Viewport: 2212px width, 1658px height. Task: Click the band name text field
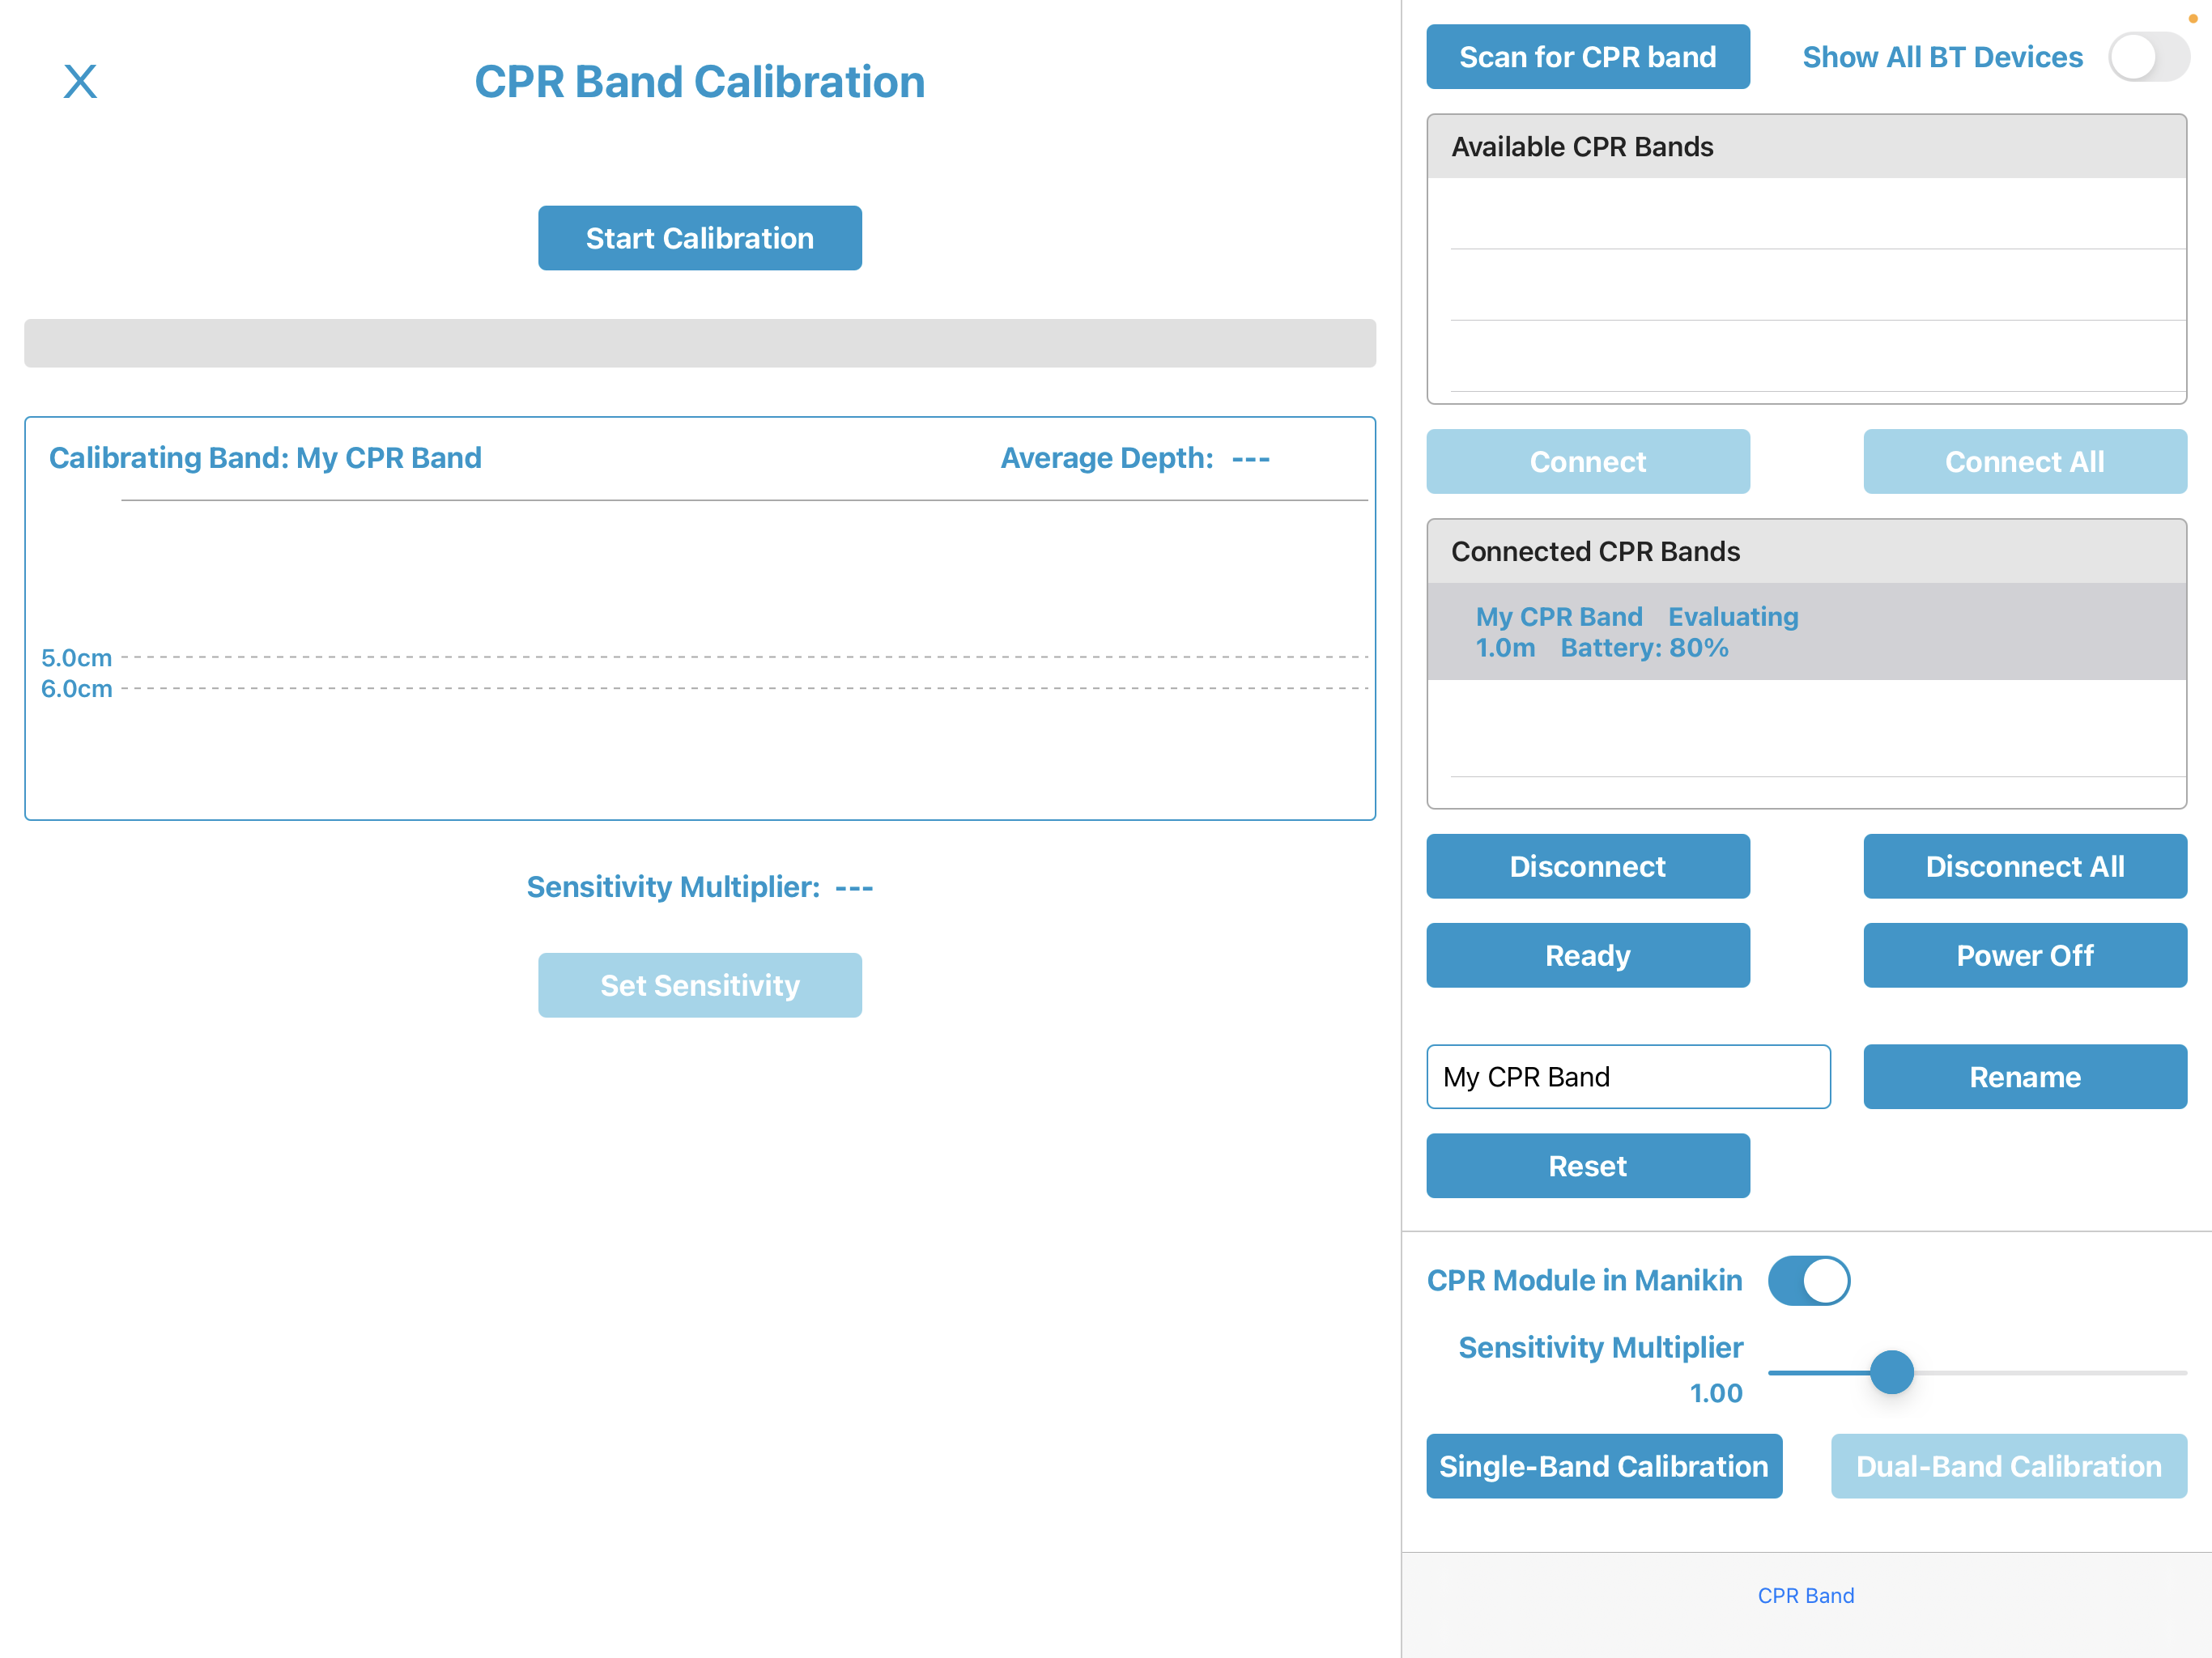(1628, 1077)
